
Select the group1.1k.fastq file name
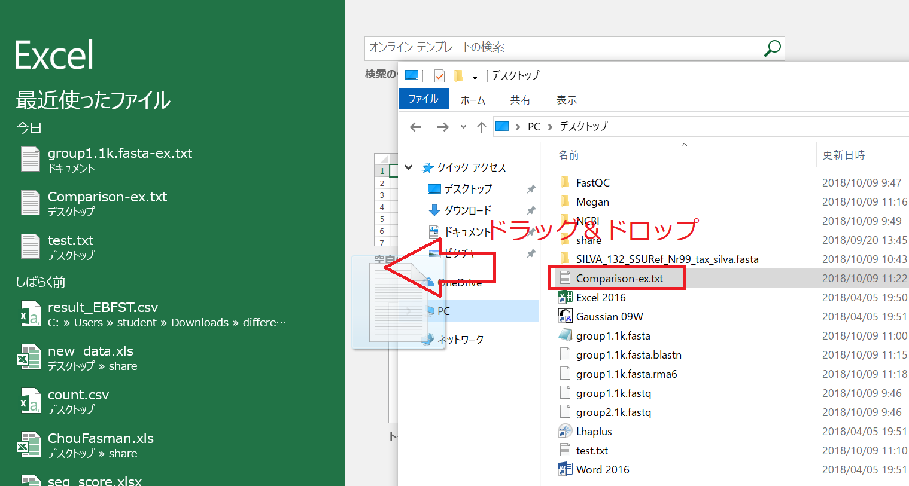point(613,393)
